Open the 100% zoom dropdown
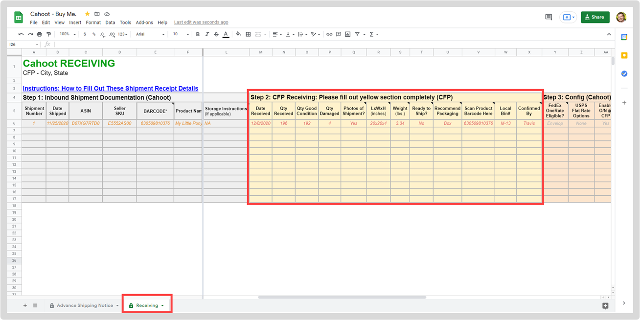This screenshot has height=320, width=640. point(68,34)
